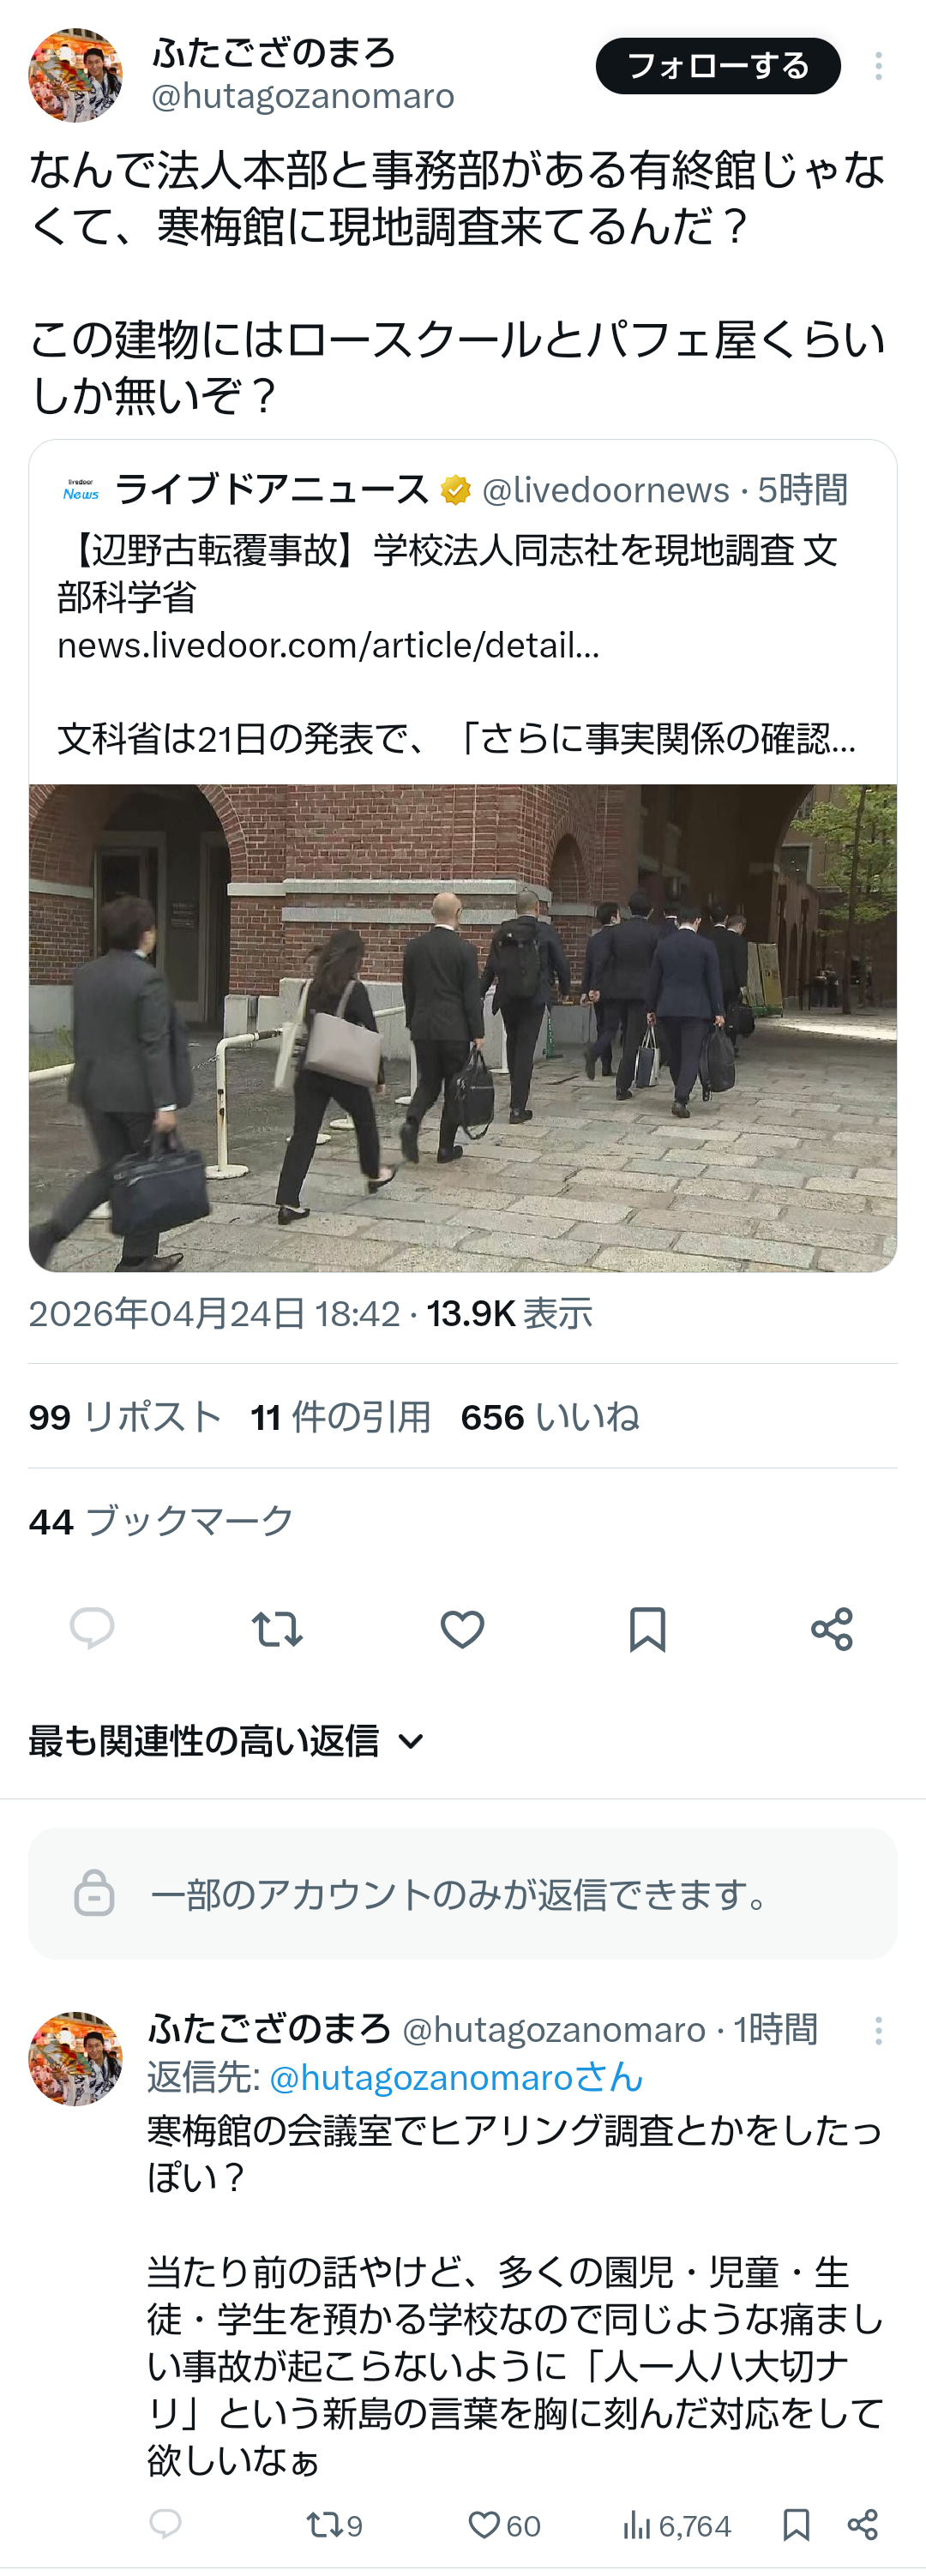View the 99 リポスト list

[125, 1417]
